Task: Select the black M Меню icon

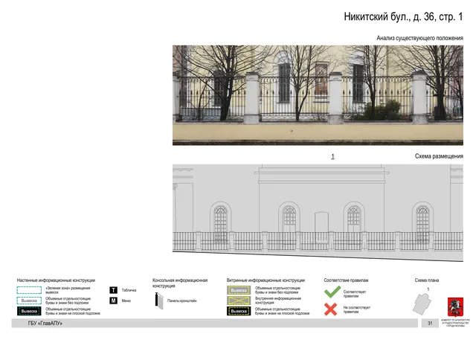Action: pyautogui.click(x=113, y=301)
